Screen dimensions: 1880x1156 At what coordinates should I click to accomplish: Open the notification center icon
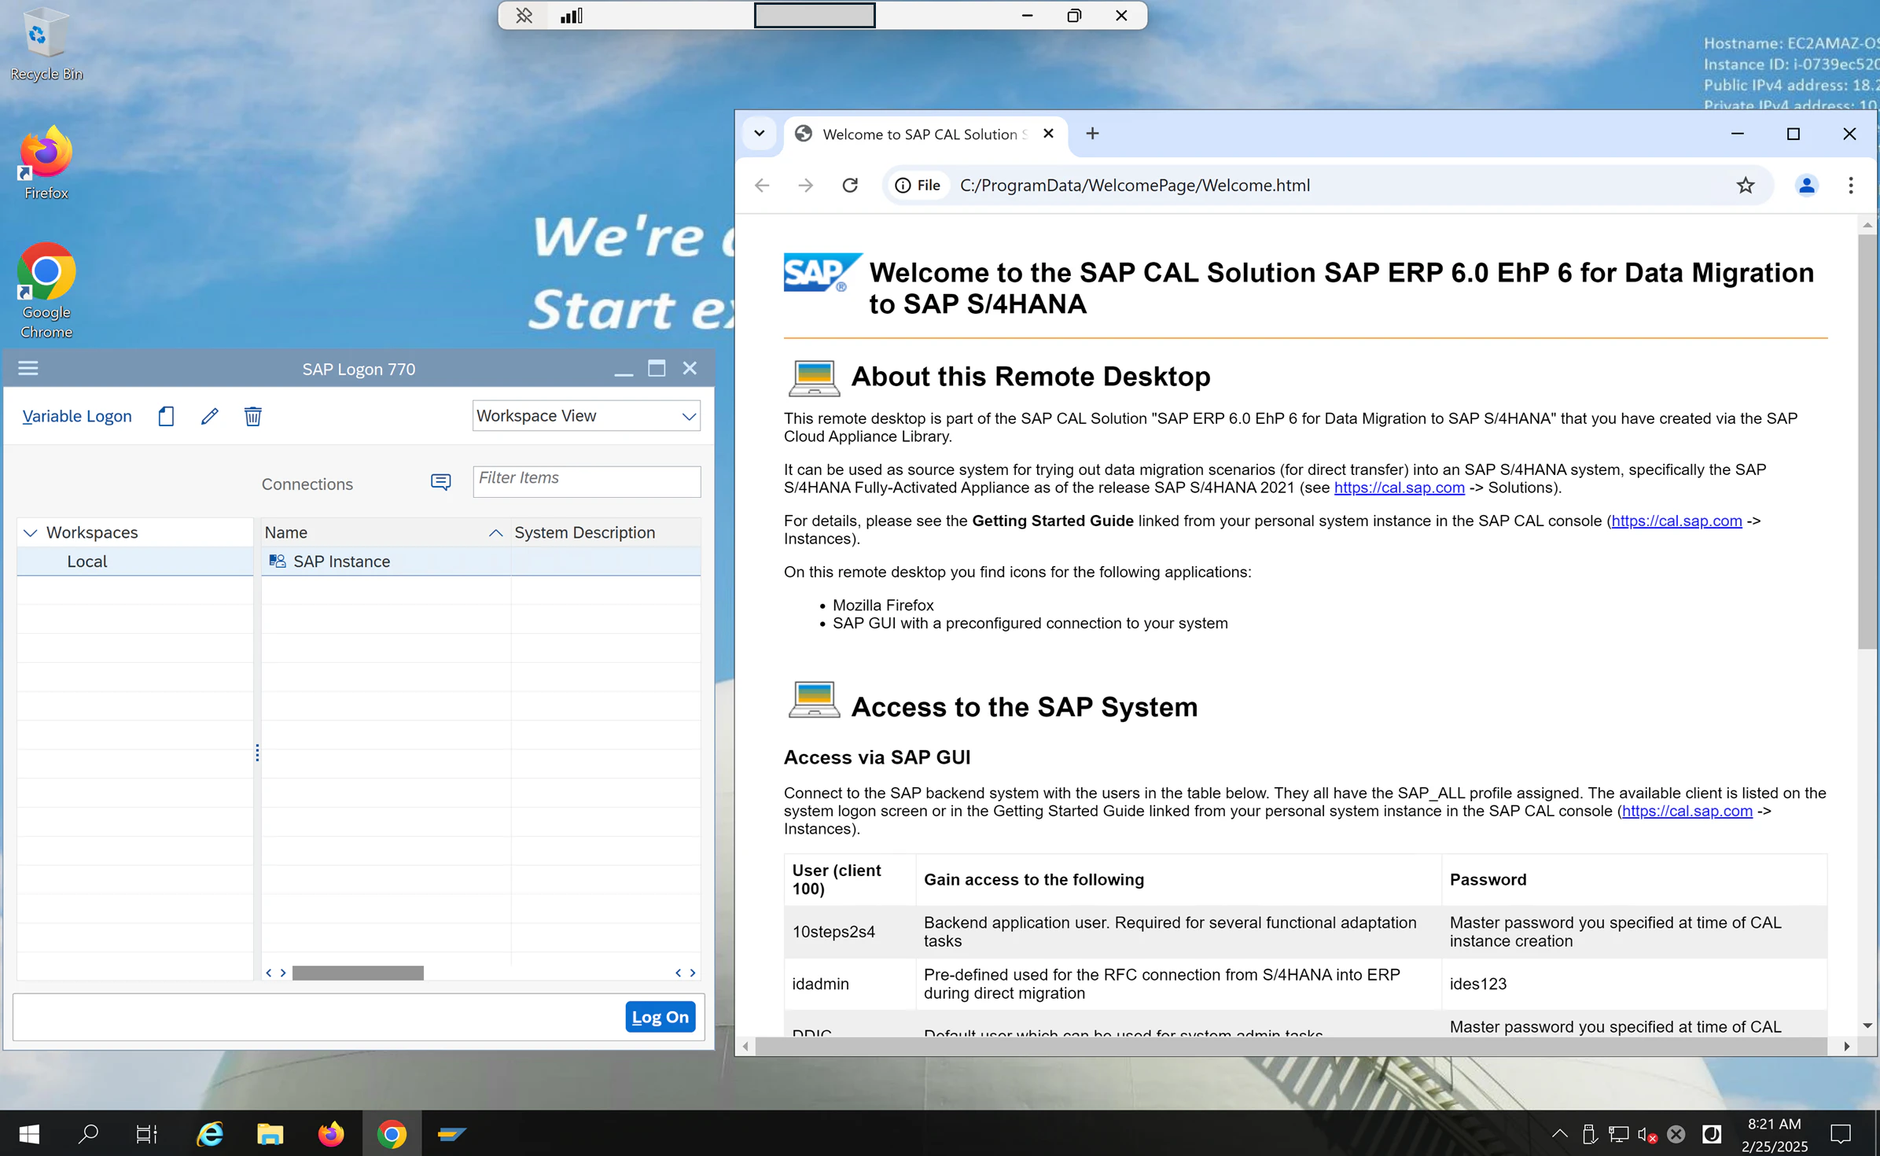pos(1841,1134)
